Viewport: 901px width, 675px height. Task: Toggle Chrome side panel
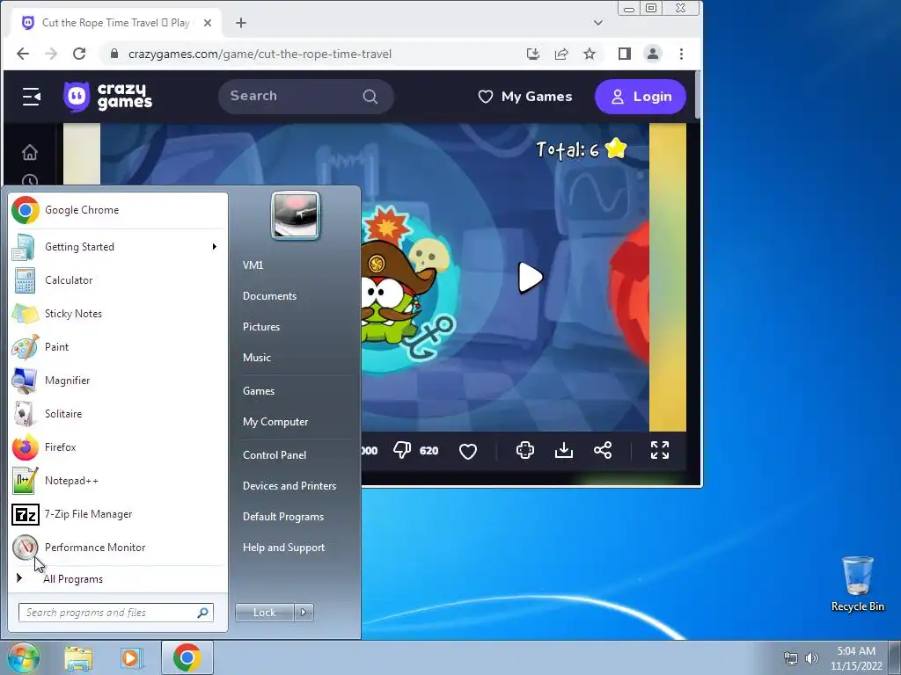(x=625, y=54)
